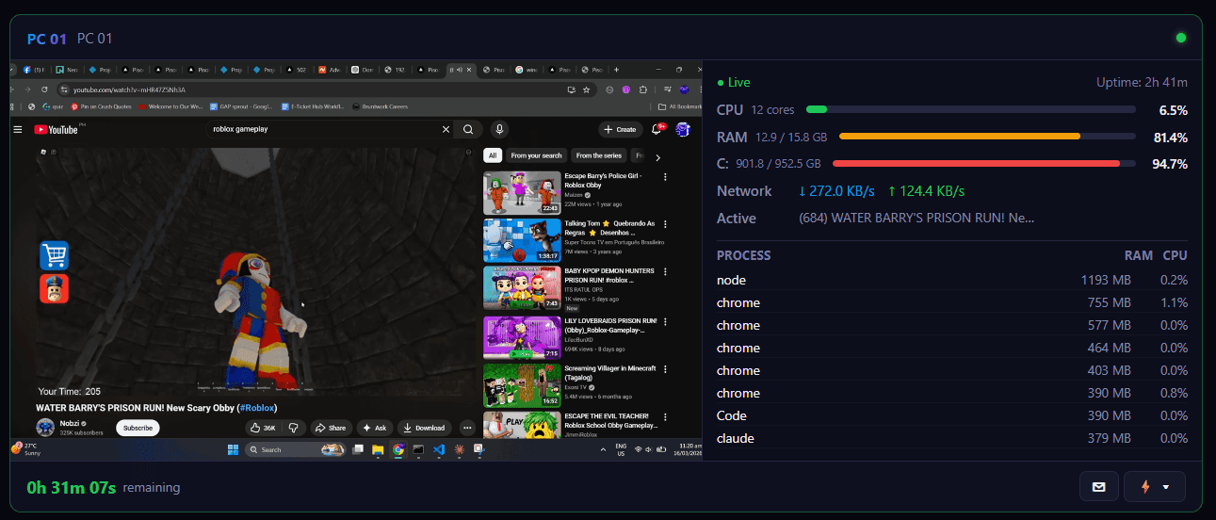
Task: Click the claude process row
Action: [x=952, y=438]
